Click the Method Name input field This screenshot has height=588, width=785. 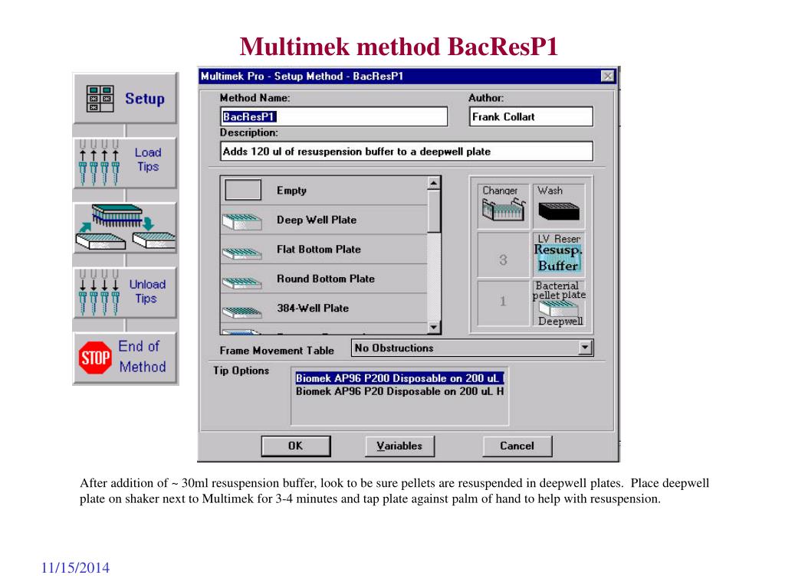[333, 116]
